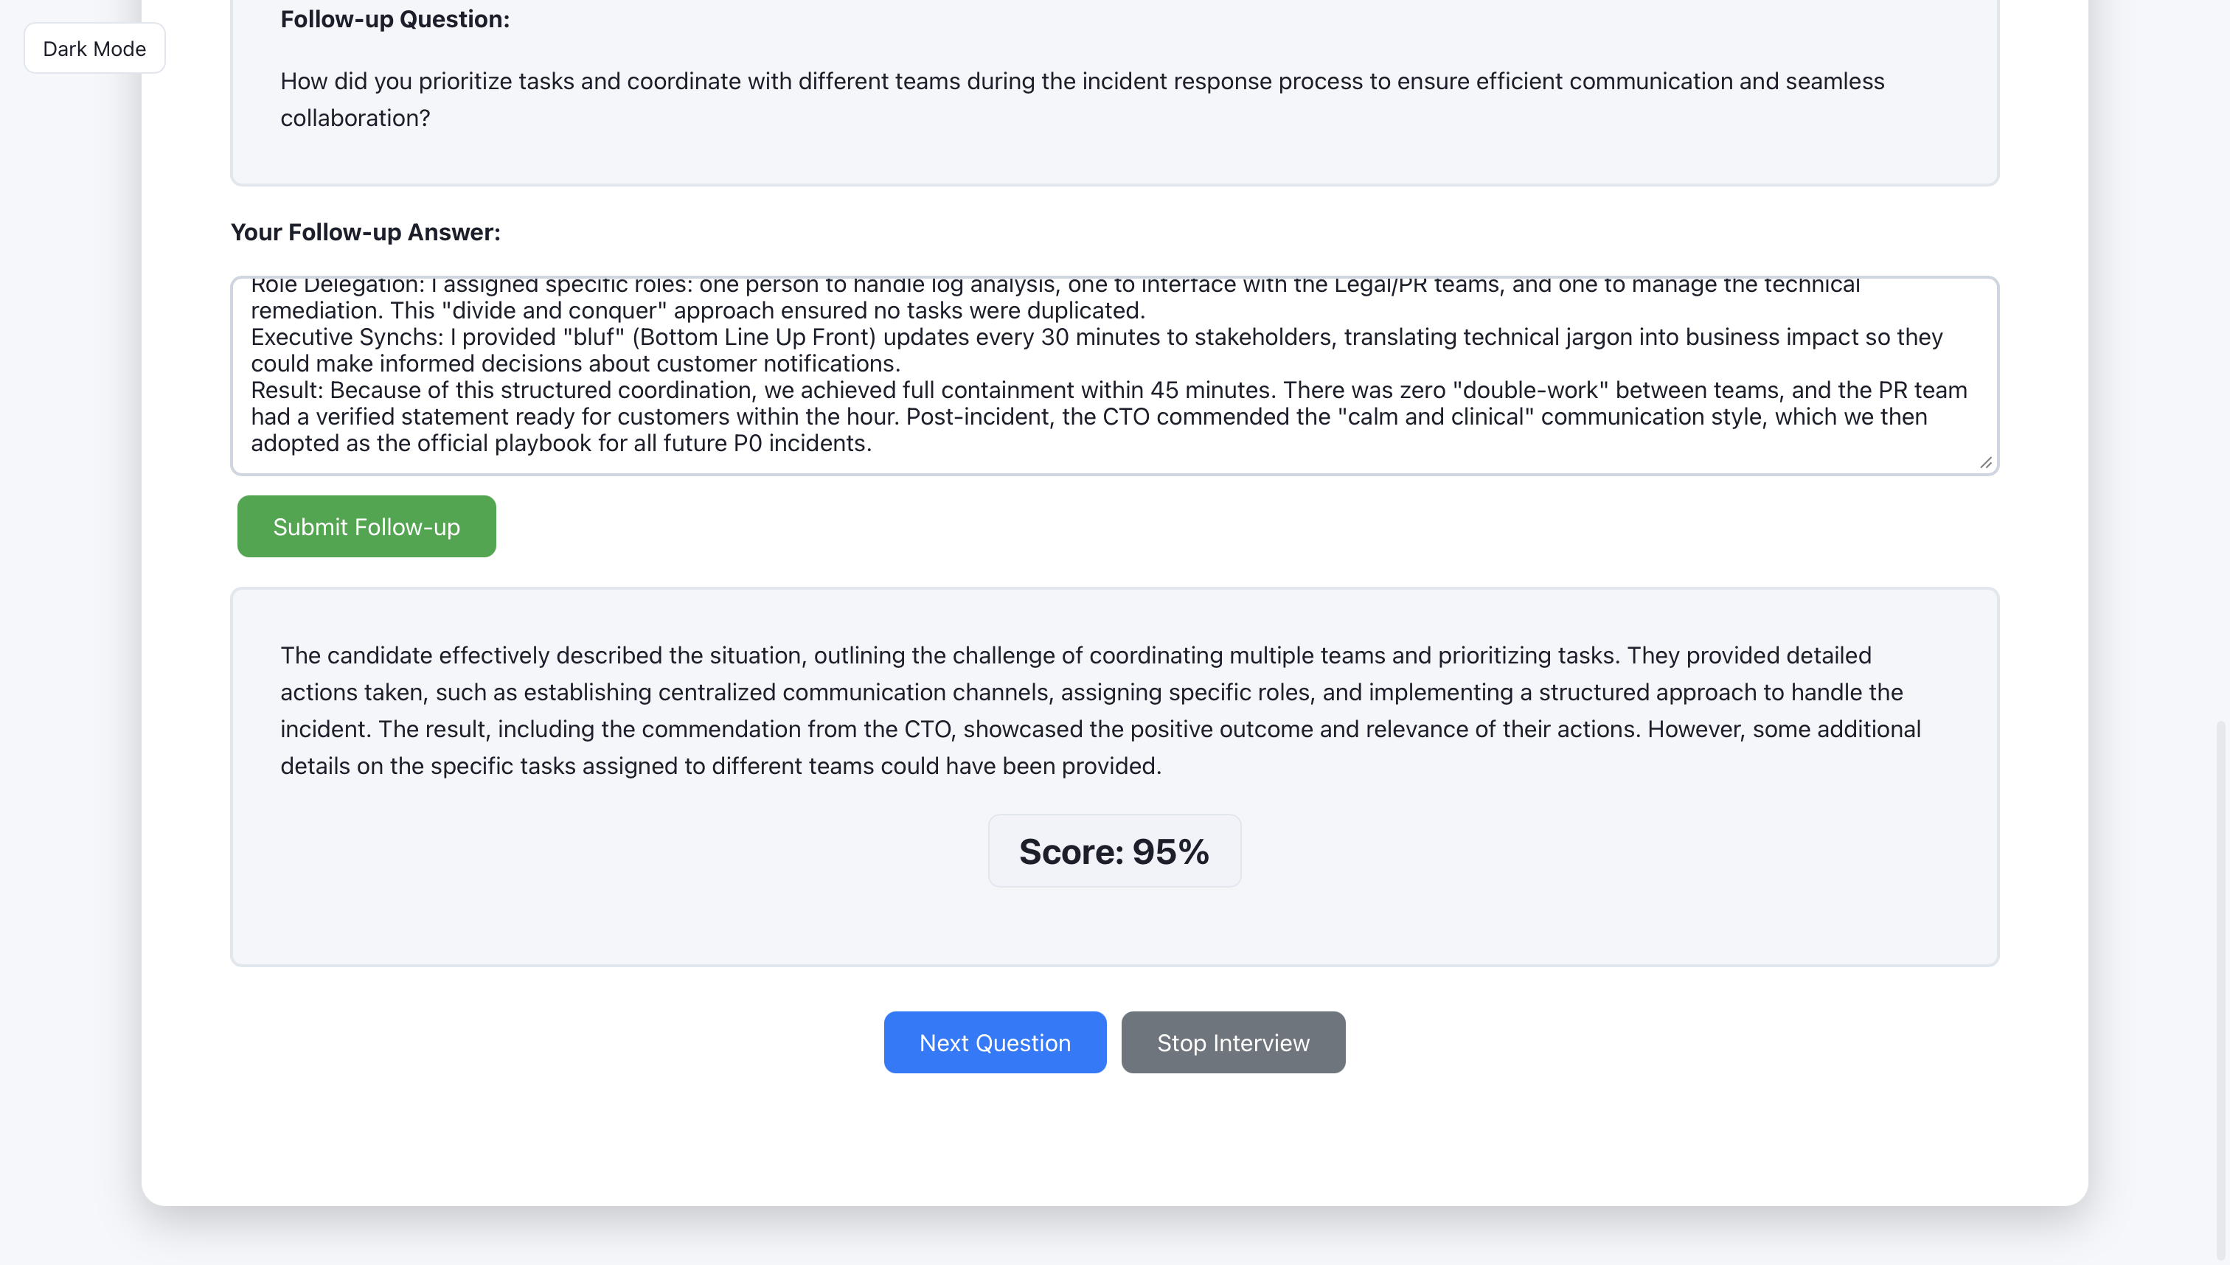The image size is (2230, 1265).
Task: Grab the answer textarea resize handle
Action: (1985, 463)
